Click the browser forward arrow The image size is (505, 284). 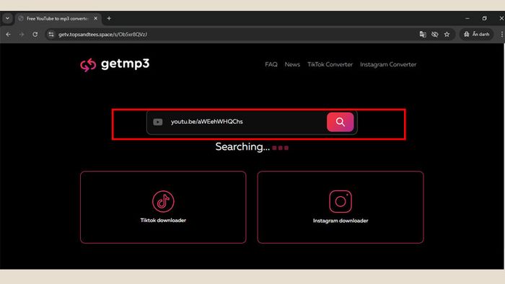[x=22, y=34]
